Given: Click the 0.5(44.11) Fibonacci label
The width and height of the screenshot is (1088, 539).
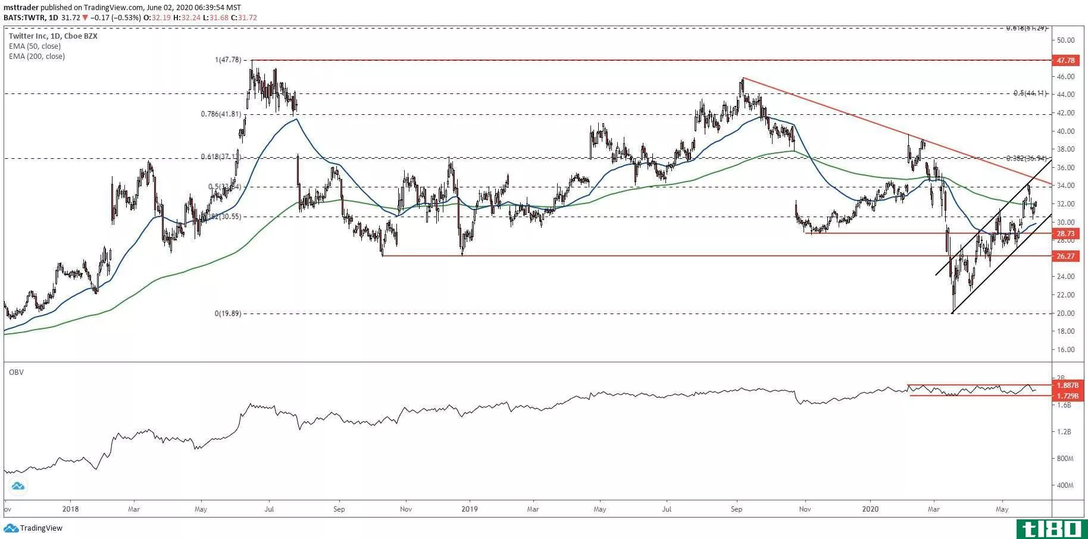Looking at the screenshot, I should coord(1030,94).
